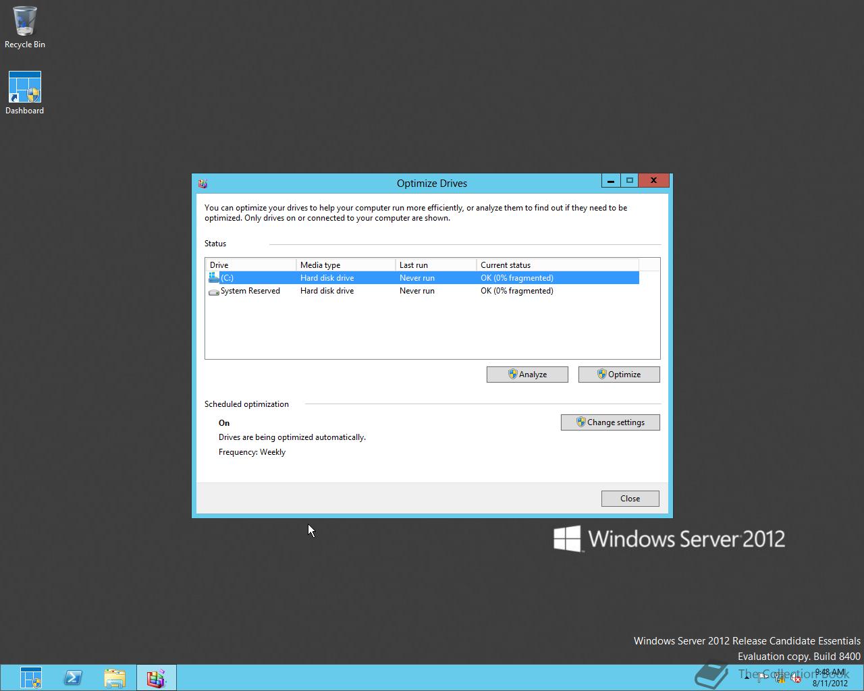Click the muted speaker volume tray icon
Image resolution: width=864 pixels, height=691 pixels.
tap(795, 678)
